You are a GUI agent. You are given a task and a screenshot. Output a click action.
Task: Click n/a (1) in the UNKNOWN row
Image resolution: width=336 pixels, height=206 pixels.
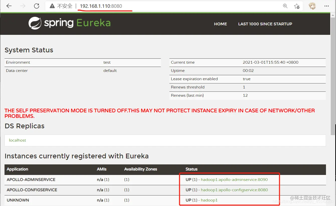pos(103,200)
